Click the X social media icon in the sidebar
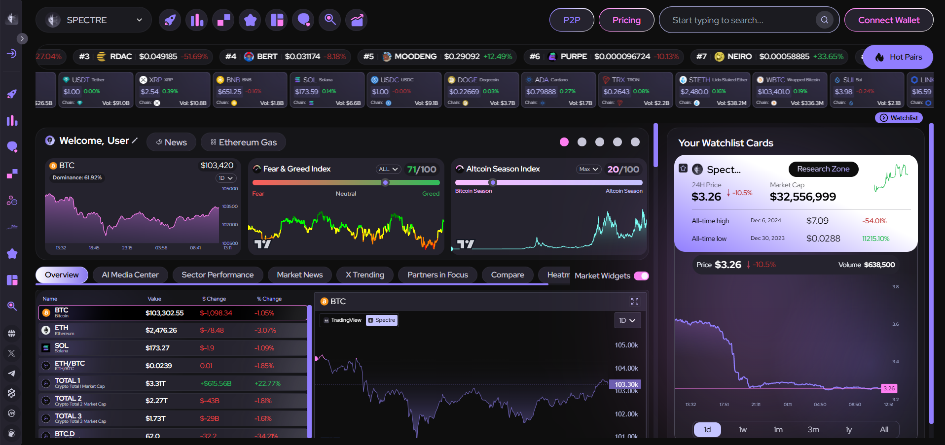The image size is (945, 445). tap(12, 353)
